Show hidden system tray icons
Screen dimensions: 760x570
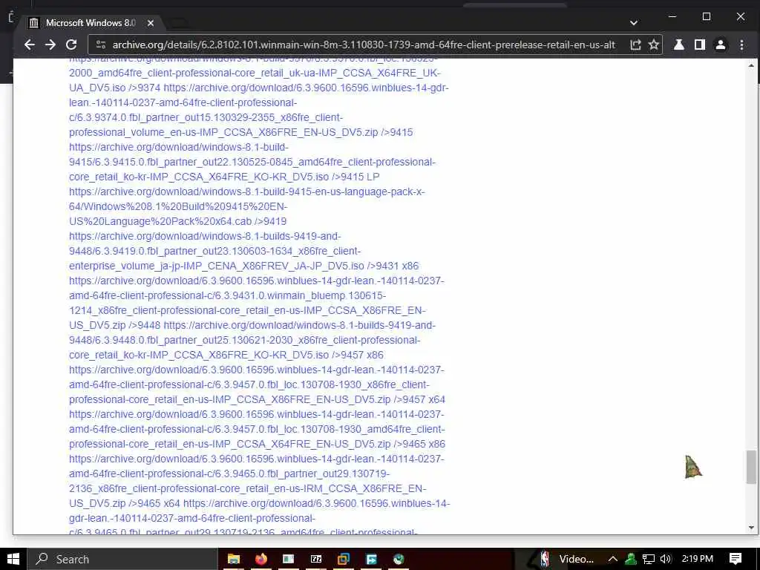(612, 559)
